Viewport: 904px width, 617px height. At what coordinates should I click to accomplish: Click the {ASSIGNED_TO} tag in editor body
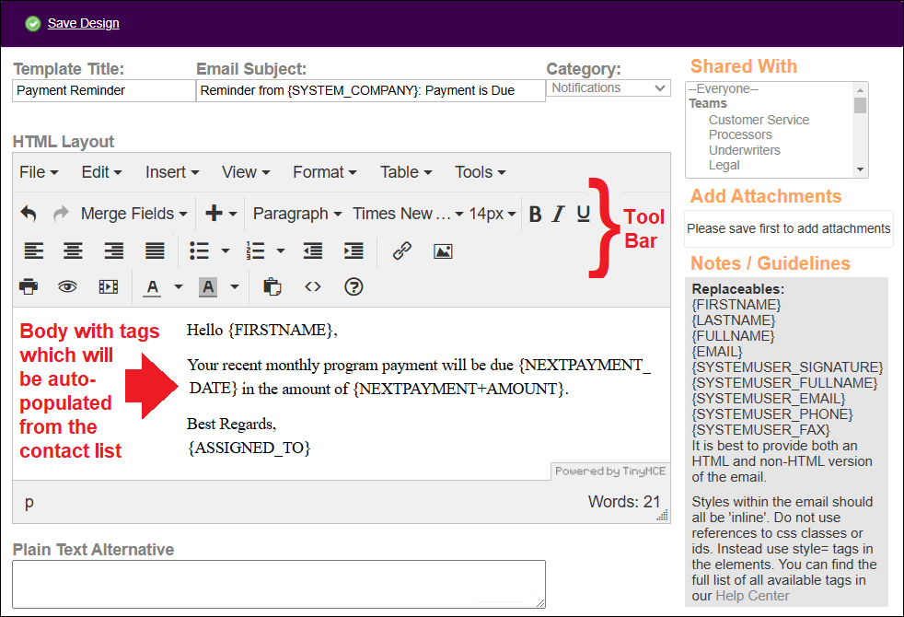pos(249,448)
